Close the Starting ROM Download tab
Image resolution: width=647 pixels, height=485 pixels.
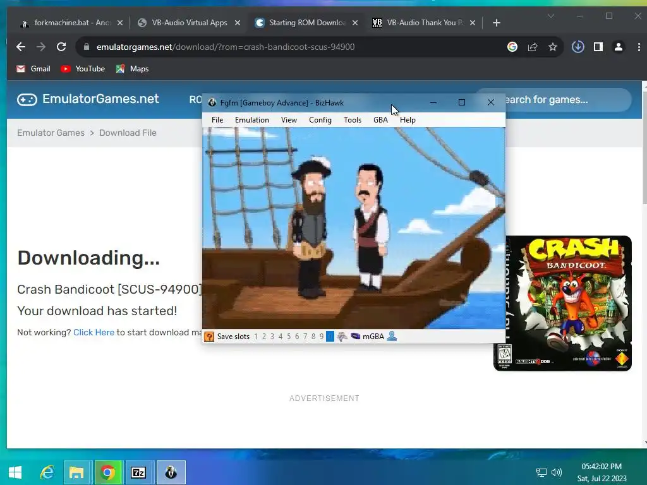[355, 23]
